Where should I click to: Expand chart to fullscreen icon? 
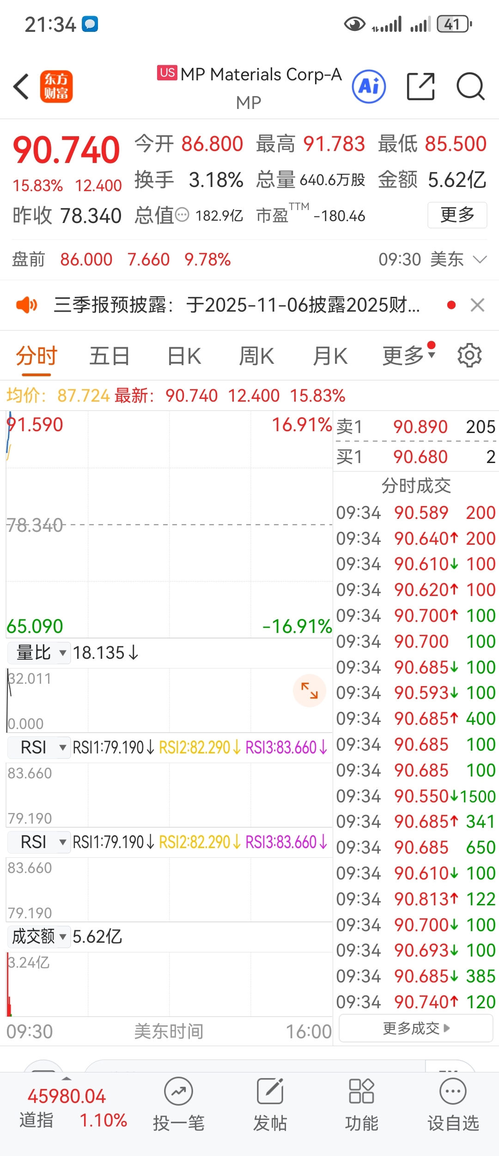(x=310, y=691)
